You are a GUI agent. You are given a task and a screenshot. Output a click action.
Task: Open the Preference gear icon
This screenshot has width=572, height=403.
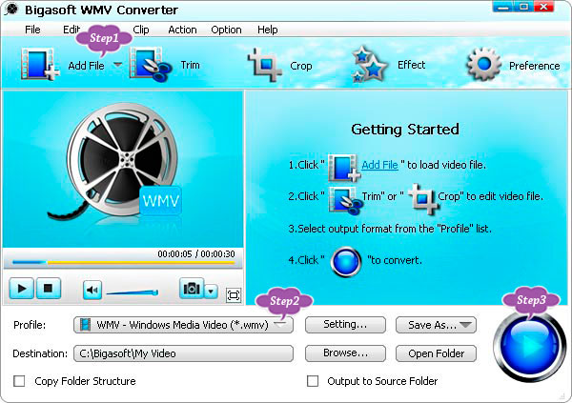tap(483, 64)
